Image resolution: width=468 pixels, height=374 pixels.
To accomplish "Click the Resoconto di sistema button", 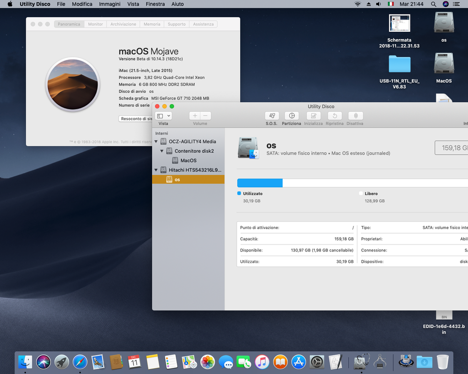I will (x=136, y=119).
